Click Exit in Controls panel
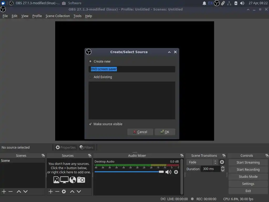The width and height of the screenshot is (269, 202). click(x=248, y=191)
